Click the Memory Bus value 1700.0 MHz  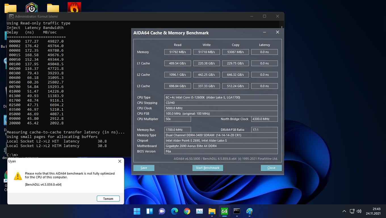point(178,130)
